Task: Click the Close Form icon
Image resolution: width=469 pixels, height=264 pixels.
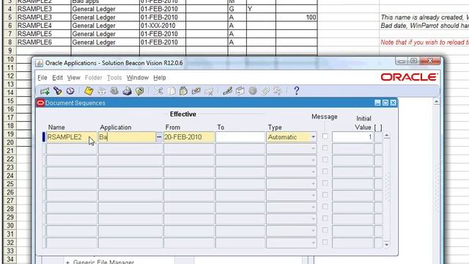Action: click(140, 91)
